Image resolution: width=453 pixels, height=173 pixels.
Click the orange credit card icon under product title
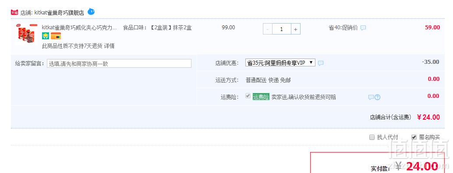(56, 36)
